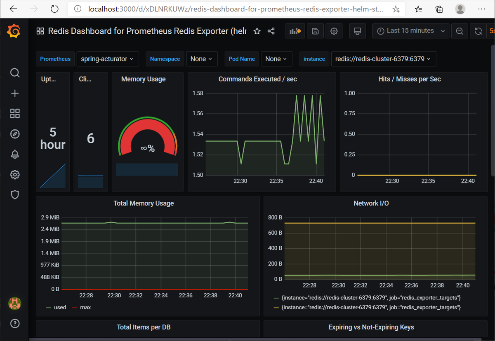Add this page to browser favorites
The image size is (495, 341).
(x=396, y=9)
